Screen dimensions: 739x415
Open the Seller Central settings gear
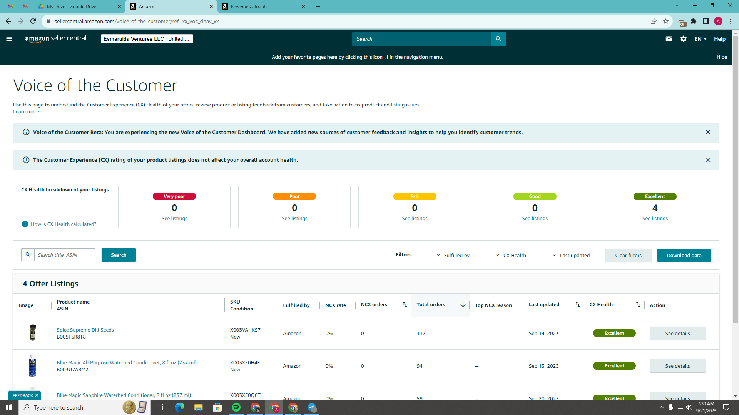point(684,39)
